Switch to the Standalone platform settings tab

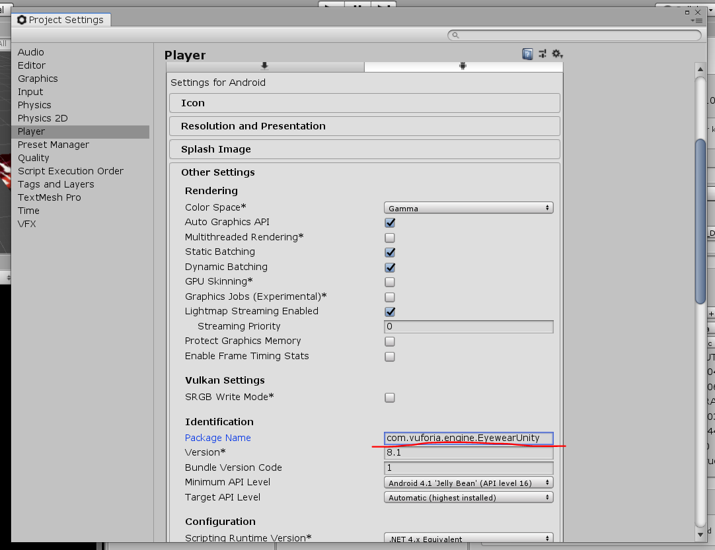(265, 67)
